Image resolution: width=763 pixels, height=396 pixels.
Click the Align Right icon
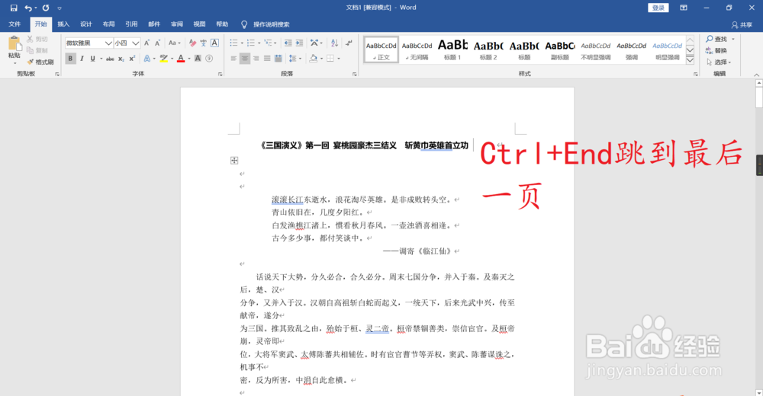pyautogui.click(x=256, y=59)
